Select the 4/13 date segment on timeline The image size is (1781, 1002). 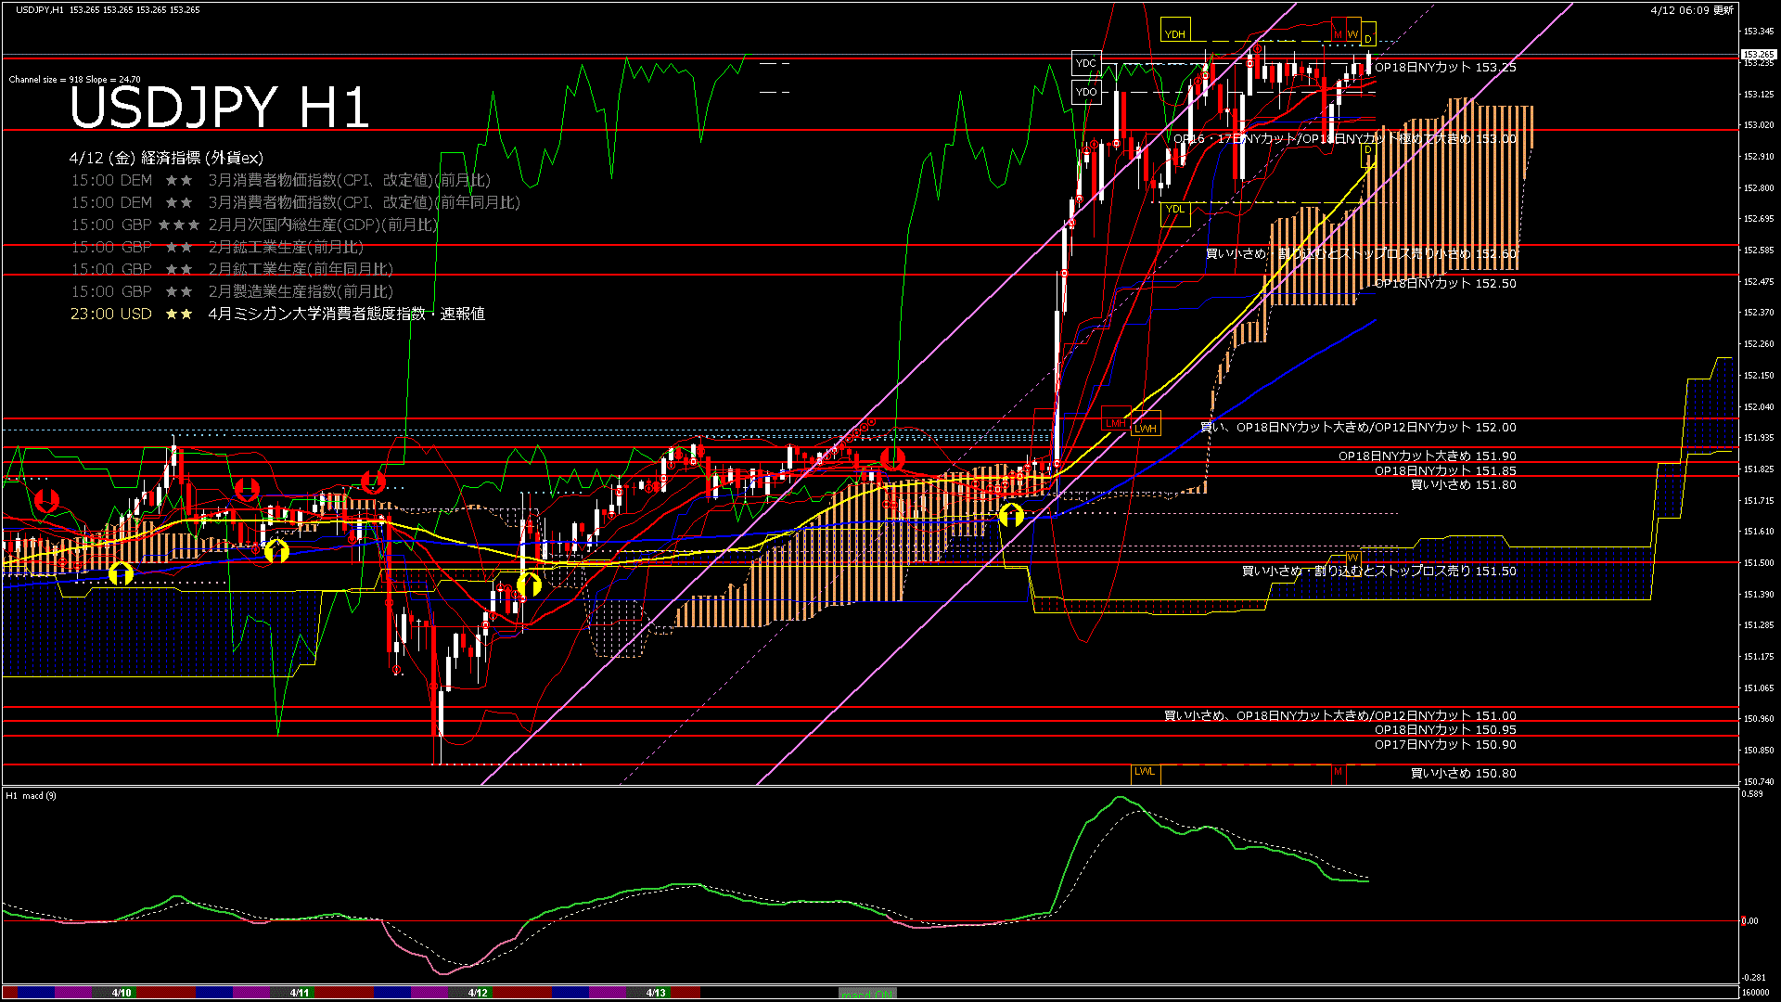click(656, 993)
